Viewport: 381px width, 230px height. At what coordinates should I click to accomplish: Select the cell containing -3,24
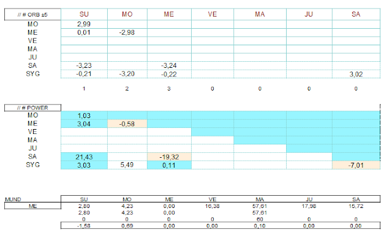tap(169, 65)
